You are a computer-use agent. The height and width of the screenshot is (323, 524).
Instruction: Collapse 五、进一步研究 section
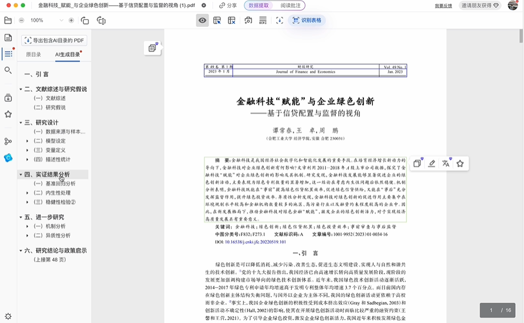(x=21, y=217)
